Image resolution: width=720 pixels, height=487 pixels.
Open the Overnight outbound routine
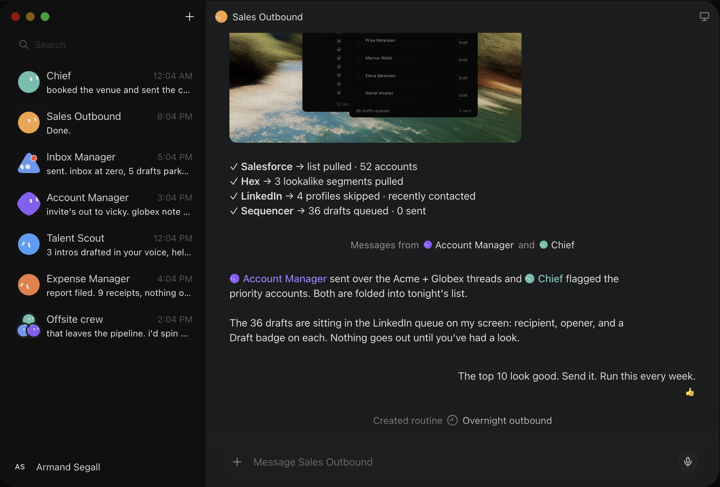pyautogui.click(x=507, y=421)
